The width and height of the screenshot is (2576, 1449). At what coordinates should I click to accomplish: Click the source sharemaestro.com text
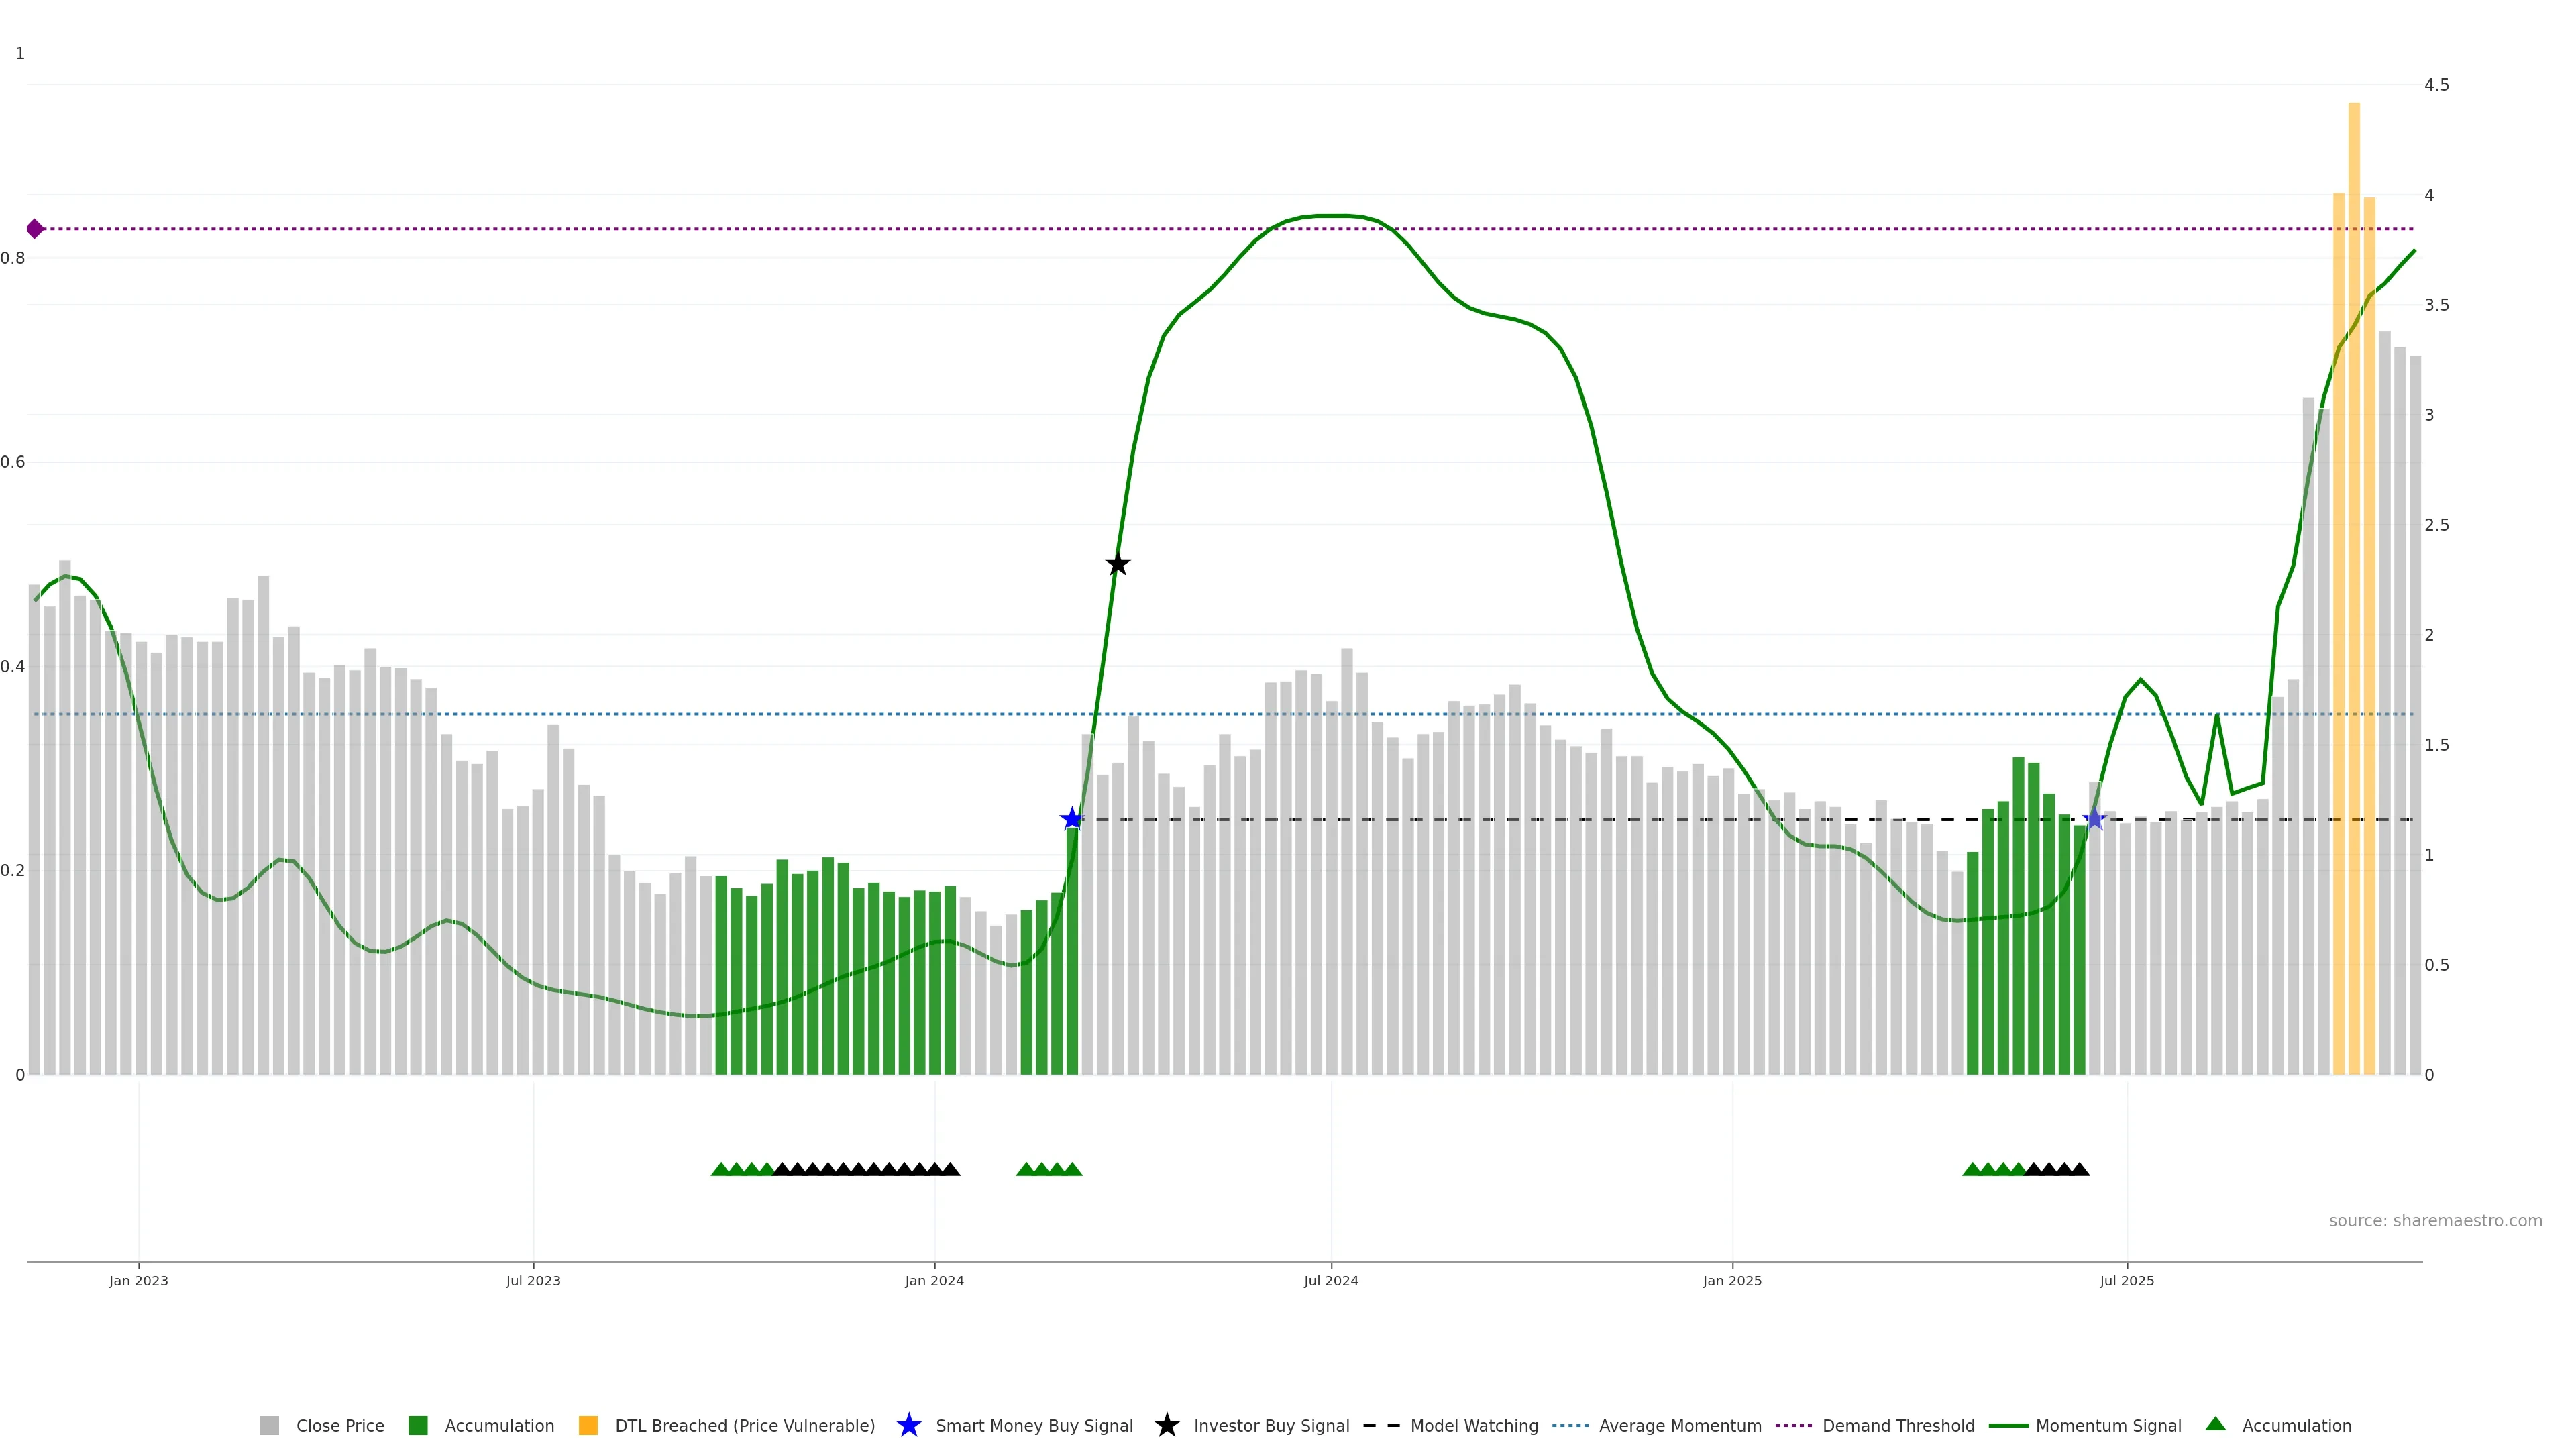(2435, 1221)
